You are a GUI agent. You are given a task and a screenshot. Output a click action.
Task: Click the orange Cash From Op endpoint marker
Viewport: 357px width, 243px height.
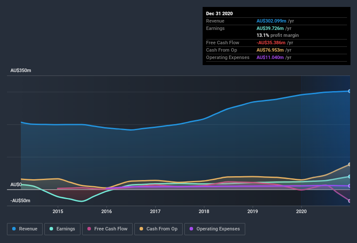pyautogui.click(x=350, y=164)
